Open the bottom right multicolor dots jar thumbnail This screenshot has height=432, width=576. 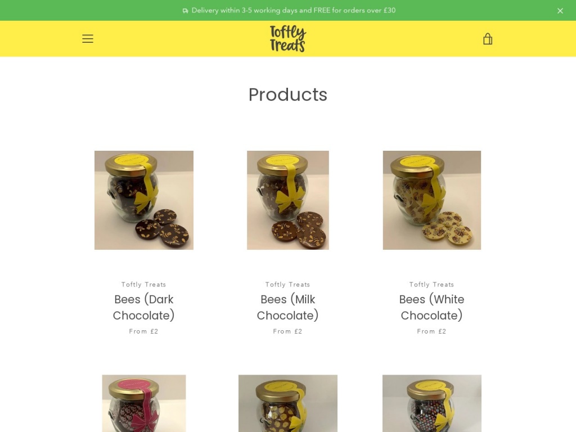pos(432,403)
